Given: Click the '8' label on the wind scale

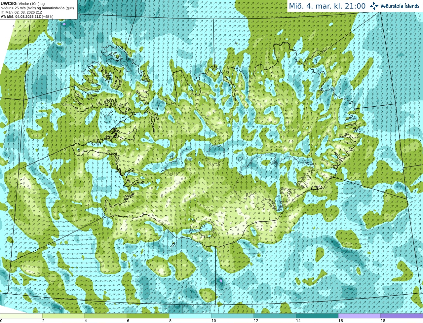Looking at the screenshot, I should (x=170, y=321).
